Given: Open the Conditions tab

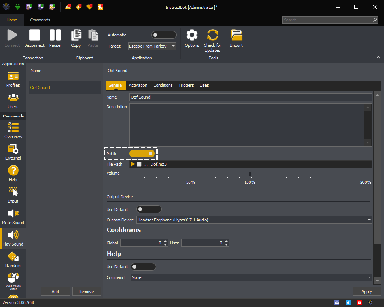Looking at the screenshot, I should [163, 85].
